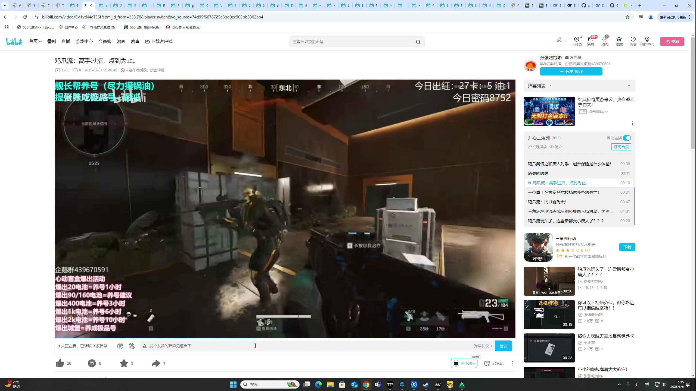Open 漫画 navigation item
The width and height of the screenshot is (696, 391).
121,42
